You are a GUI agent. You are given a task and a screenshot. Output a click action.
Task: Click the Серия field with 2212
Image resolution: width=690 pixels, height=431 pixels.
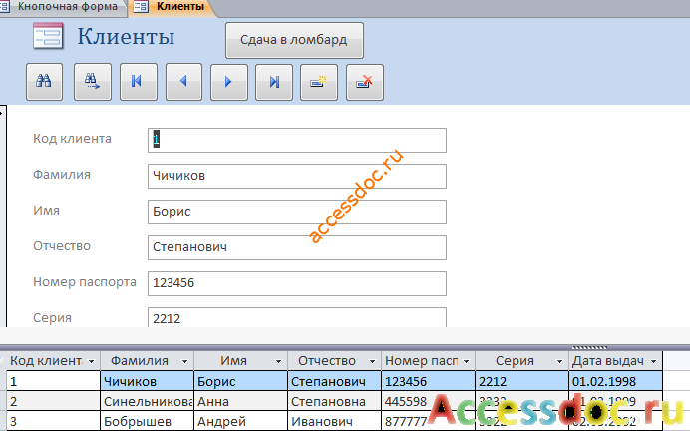pos(297,317)
